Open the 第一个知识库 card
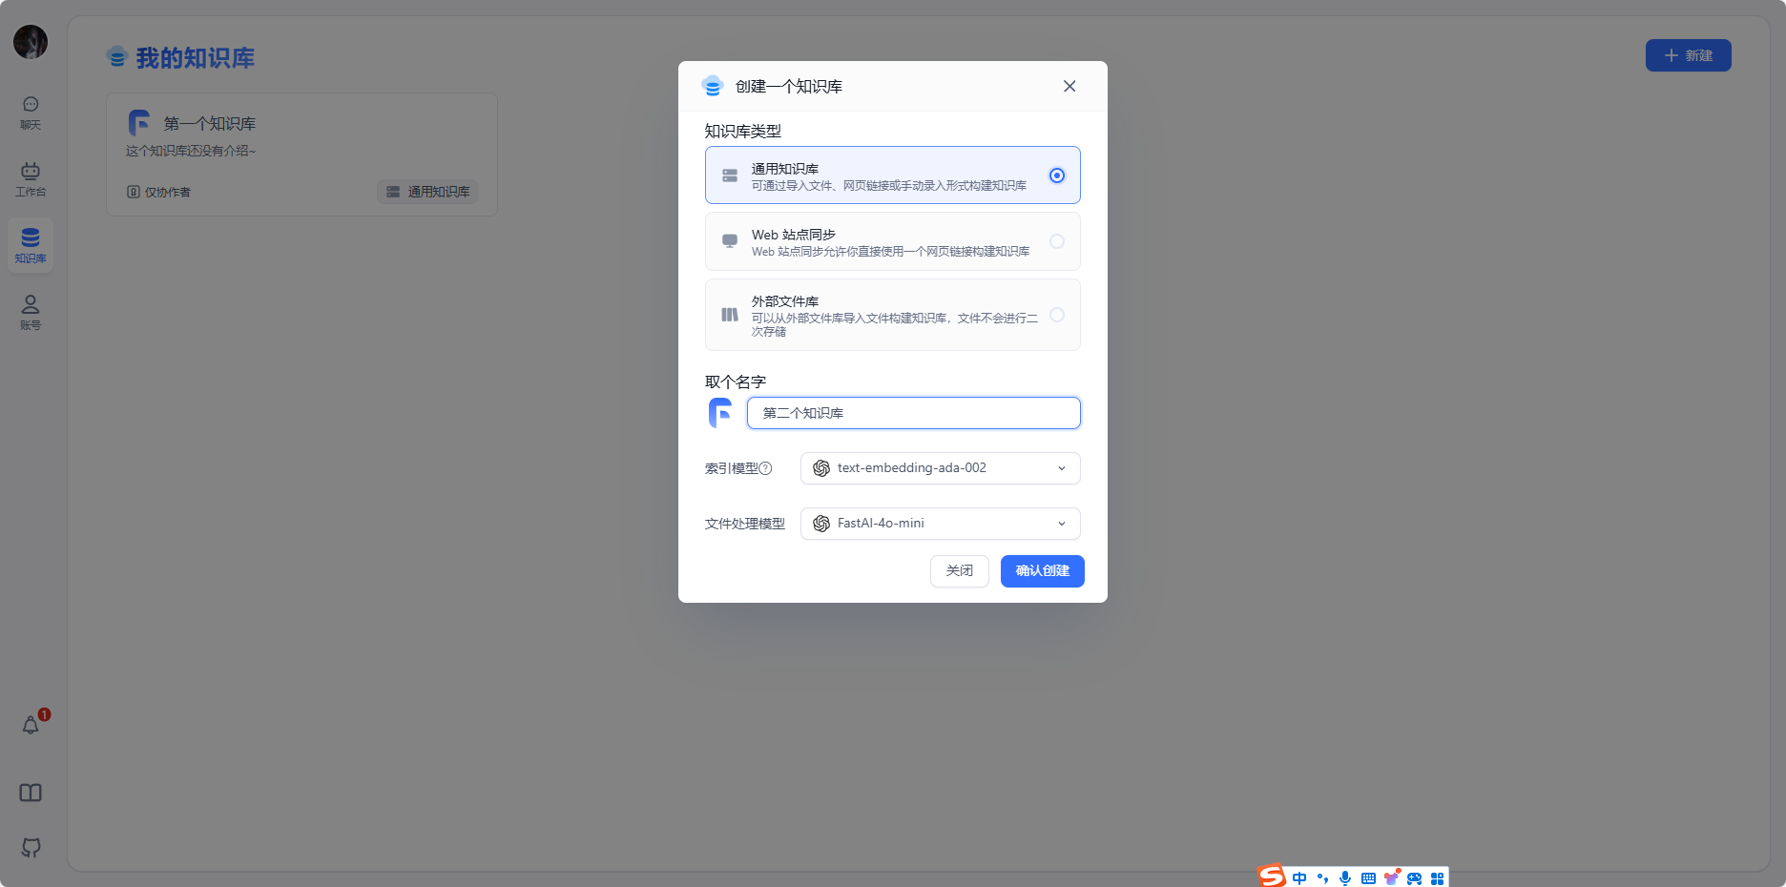This screenshot has width=1786, height=887. coord(301,155)
